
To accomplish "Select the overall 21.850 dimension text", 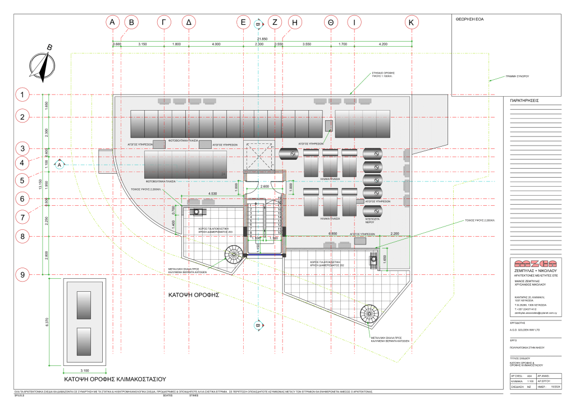I will tap(262, 39).
